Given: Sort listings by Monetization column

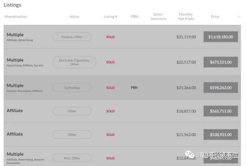Looking at the screenshot, I should (x=16, y=16).
